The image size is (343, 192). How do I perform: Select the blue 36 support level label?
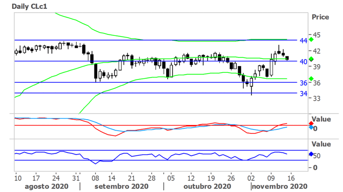tap(303, 83)
